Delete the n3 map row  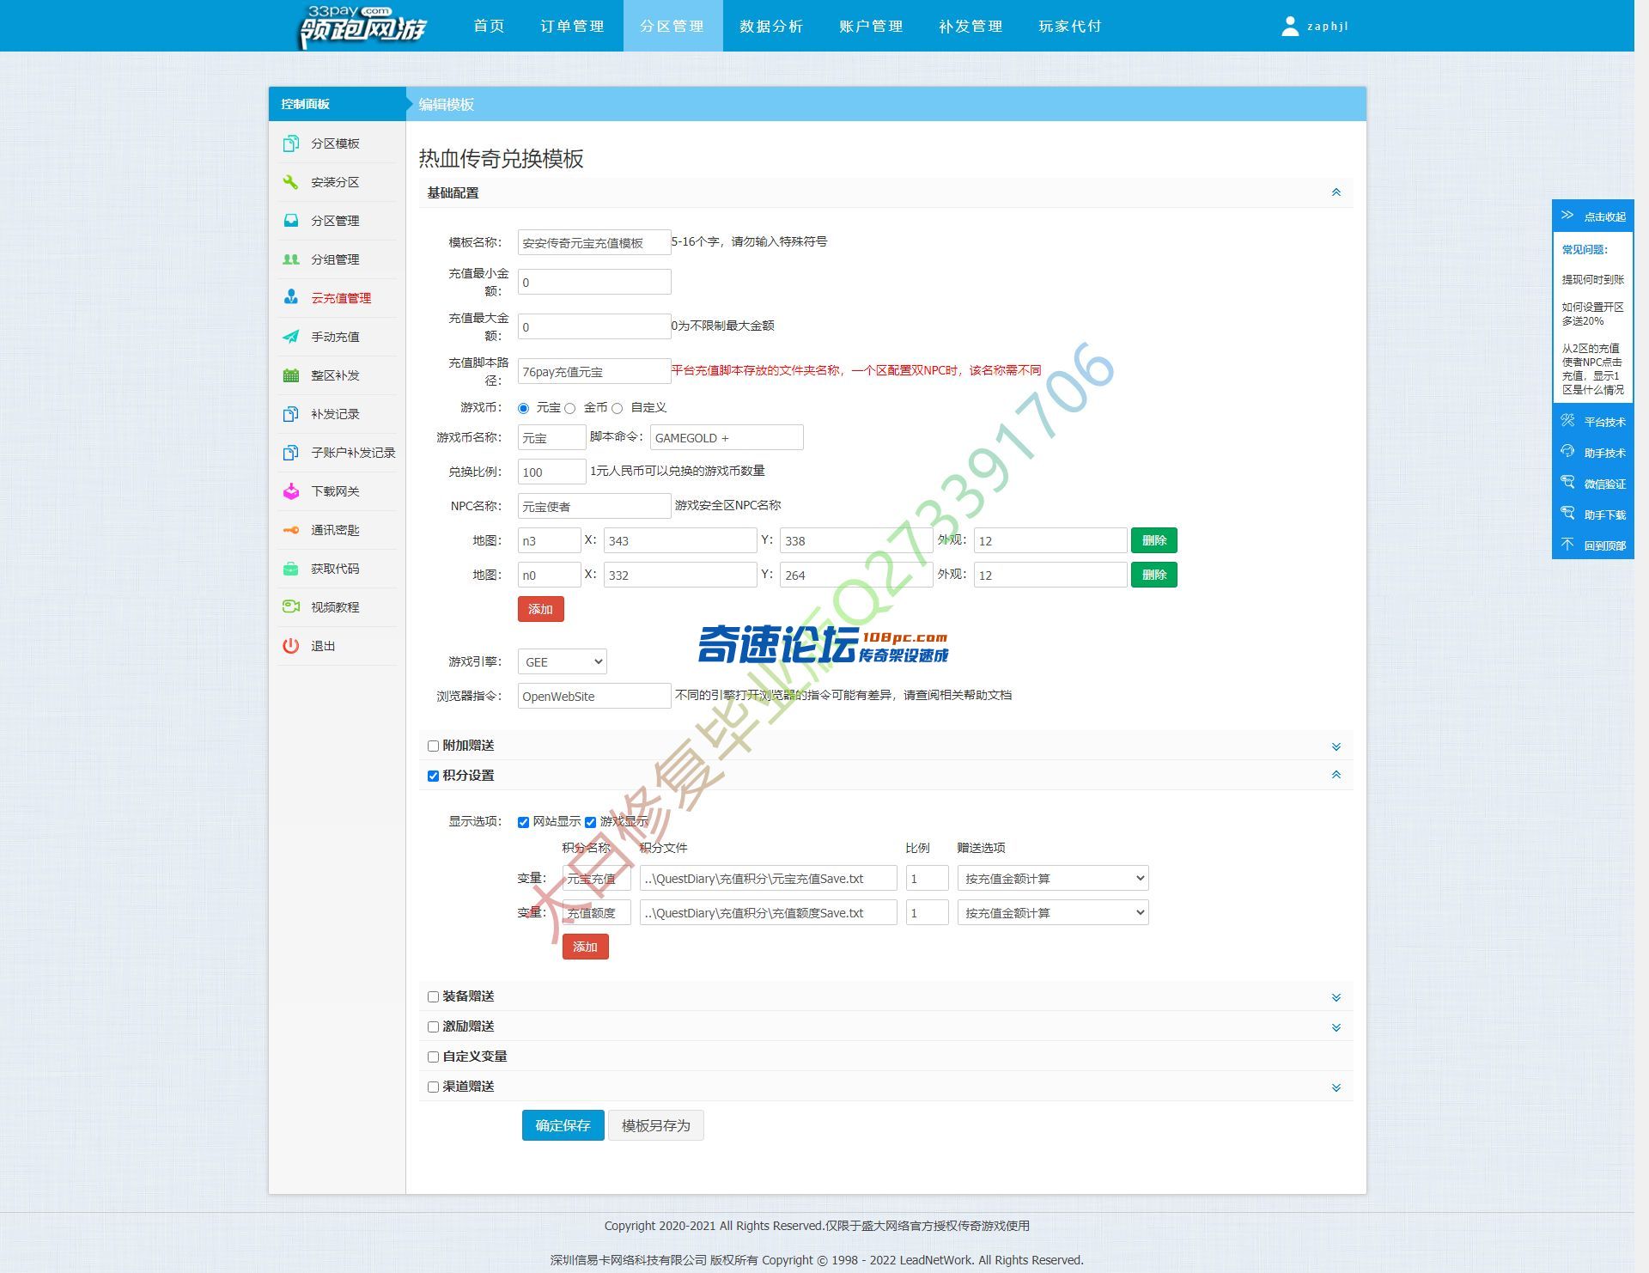tap(1154, 540)
